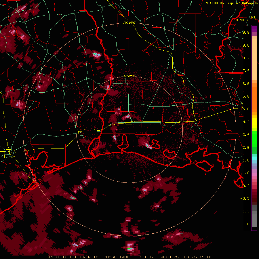This screenshot has height=259, width=259.
Task: Select the cyan band beside 1.8
Action: coord(254,158)
